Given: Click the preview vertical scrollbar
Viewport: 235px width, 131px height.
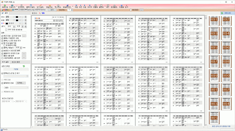Looking at the screenshot, I should (x=206, y=70).
